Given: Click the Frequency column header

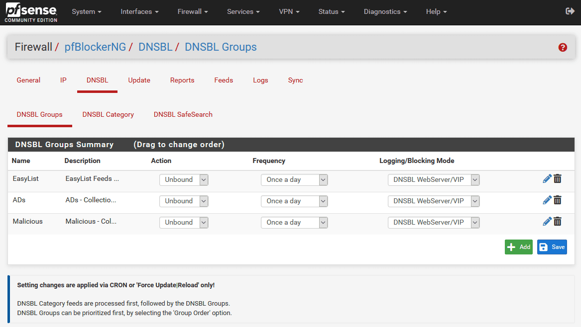Looking at the screenshot, I should [269, 161].
